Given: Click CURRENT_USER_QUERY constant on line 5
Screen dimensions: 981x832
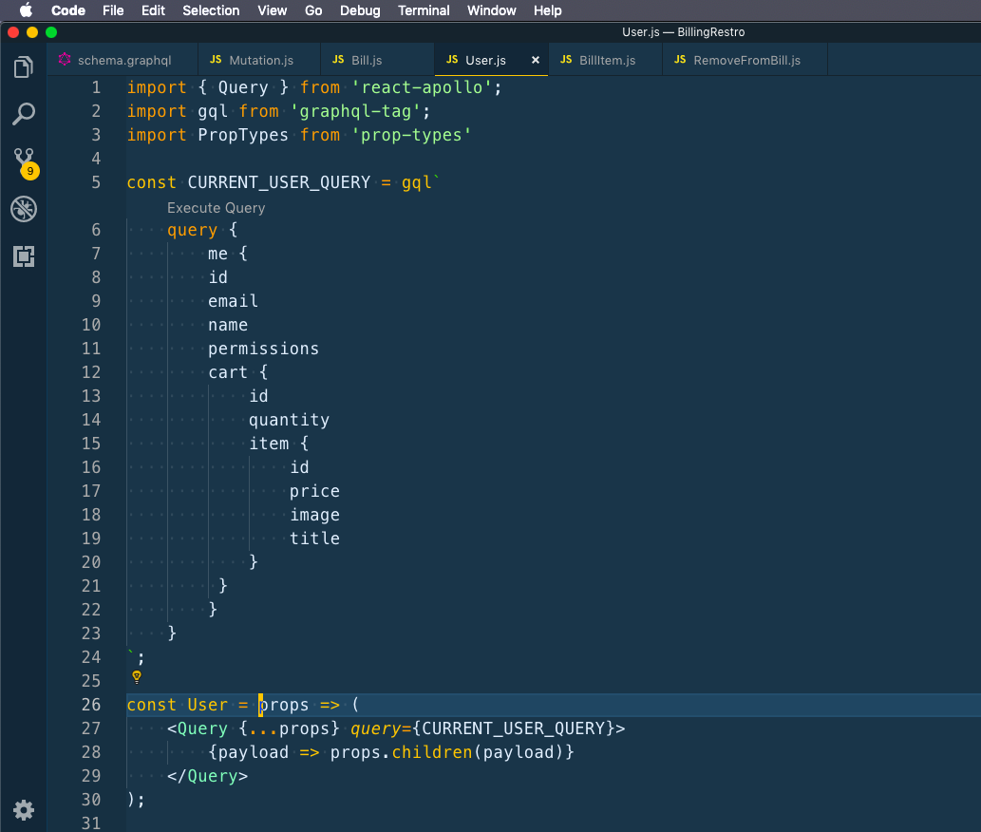Looking at the screenshot, I should [x=279, y=182].
